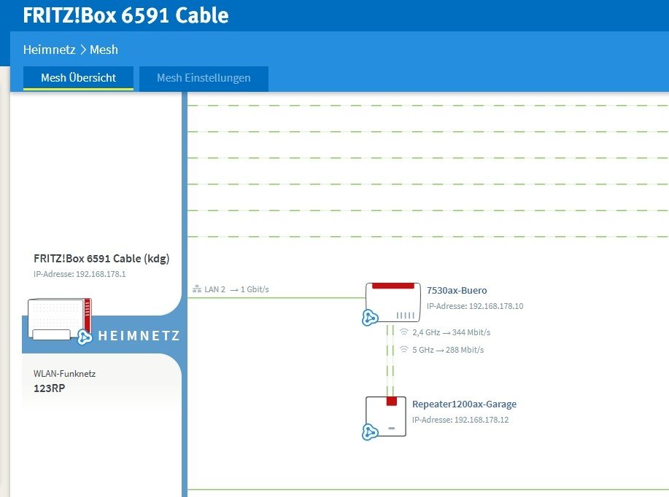The height and width of the screenshot is (497, 669).
Task: Click the IP-Adresse 192.168.178.12 text
Action: 460,420
